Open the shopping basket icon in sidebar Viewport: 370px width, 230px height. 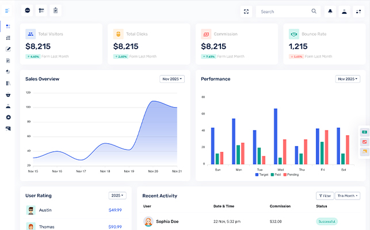coord(8,94)
